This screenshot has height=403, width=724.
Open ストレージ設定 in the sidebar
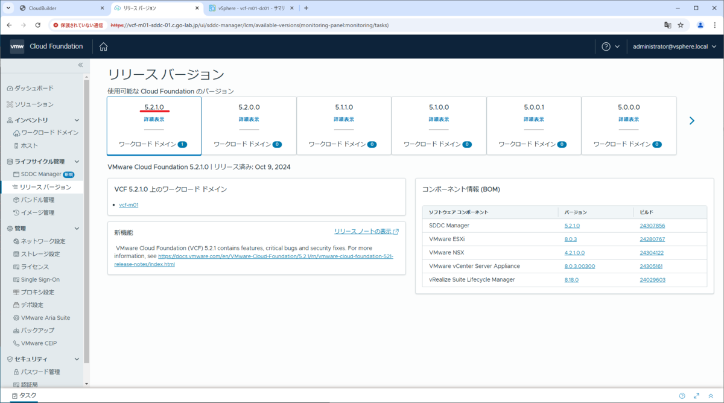pyautogui.click(x=40, y=254)
